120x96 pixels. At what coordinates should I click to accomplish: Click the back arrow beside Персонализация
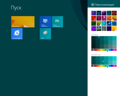coord(93,5)
